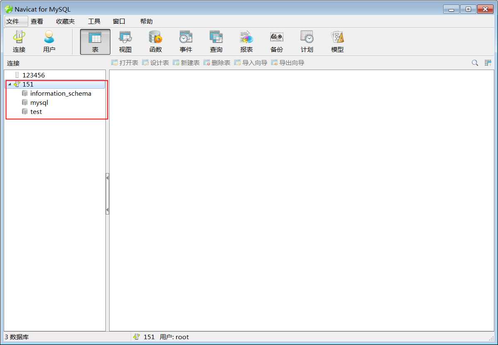Image resolution: width=498 pixels, height=345 pixels.
Task: Click the view mode grid icon
Action: coord(488,63)
